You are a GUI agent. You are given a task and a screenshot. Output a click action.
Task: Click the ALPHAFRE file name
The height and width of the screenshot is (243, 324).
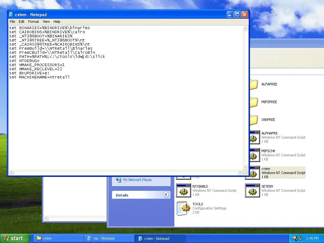(270, 133)
